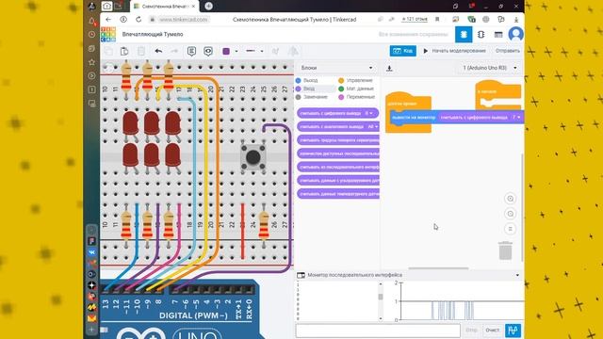Select the Control blocks category
Screen dimensions: 603x339
pos(356,80)
